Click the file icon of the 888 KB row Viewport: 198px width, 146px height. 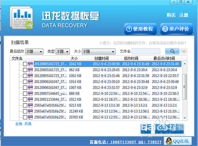coord(30,94)
